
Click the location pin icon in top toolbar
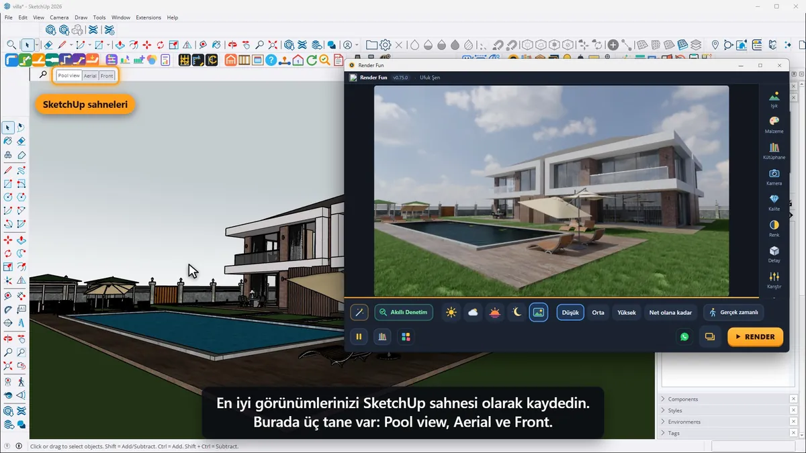(715, 45)
